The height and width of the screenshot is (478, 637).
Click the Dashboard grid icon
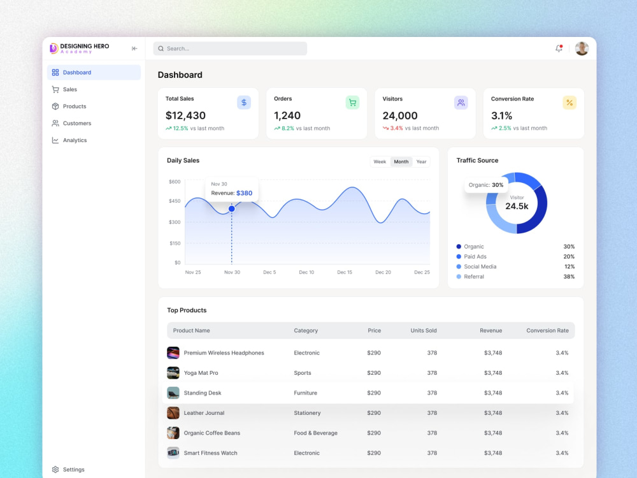pos(55,73)
